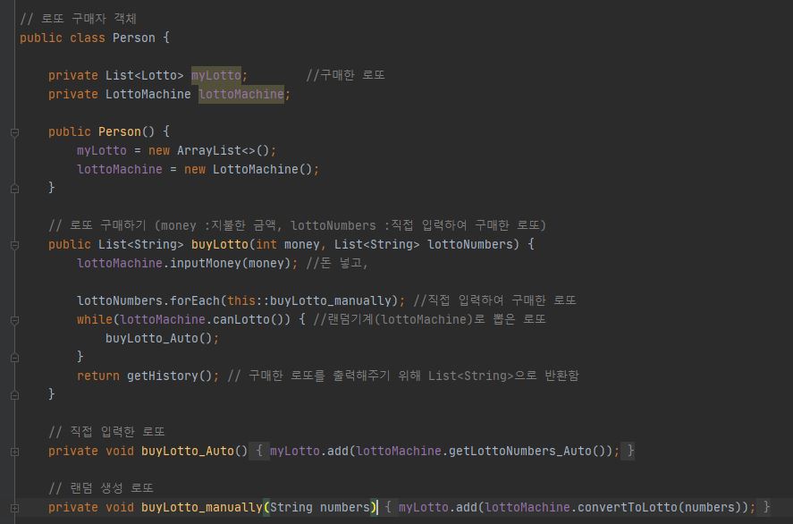Collapse the Person constructor code block
793x524 pixels.
[x=13, y=131]
